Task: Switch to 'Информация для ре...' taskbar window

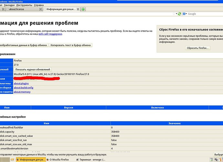Action: 31,160
